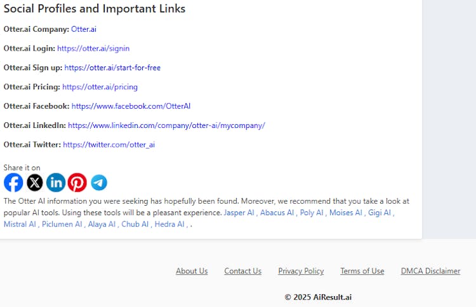Visit the Mistral AI link

[20, 224]
